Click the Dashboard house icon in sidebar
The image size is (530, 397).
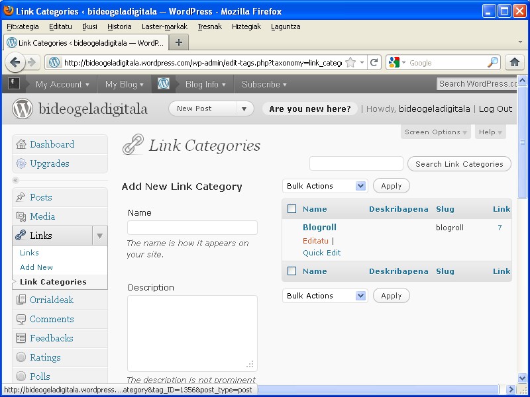point(21,144)
